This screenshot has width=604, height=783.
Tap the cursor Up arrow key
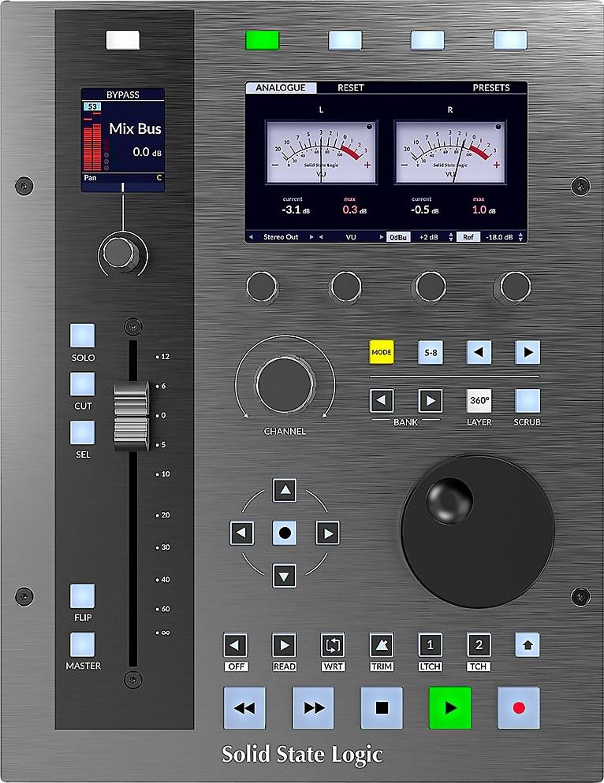coord(285,490)
